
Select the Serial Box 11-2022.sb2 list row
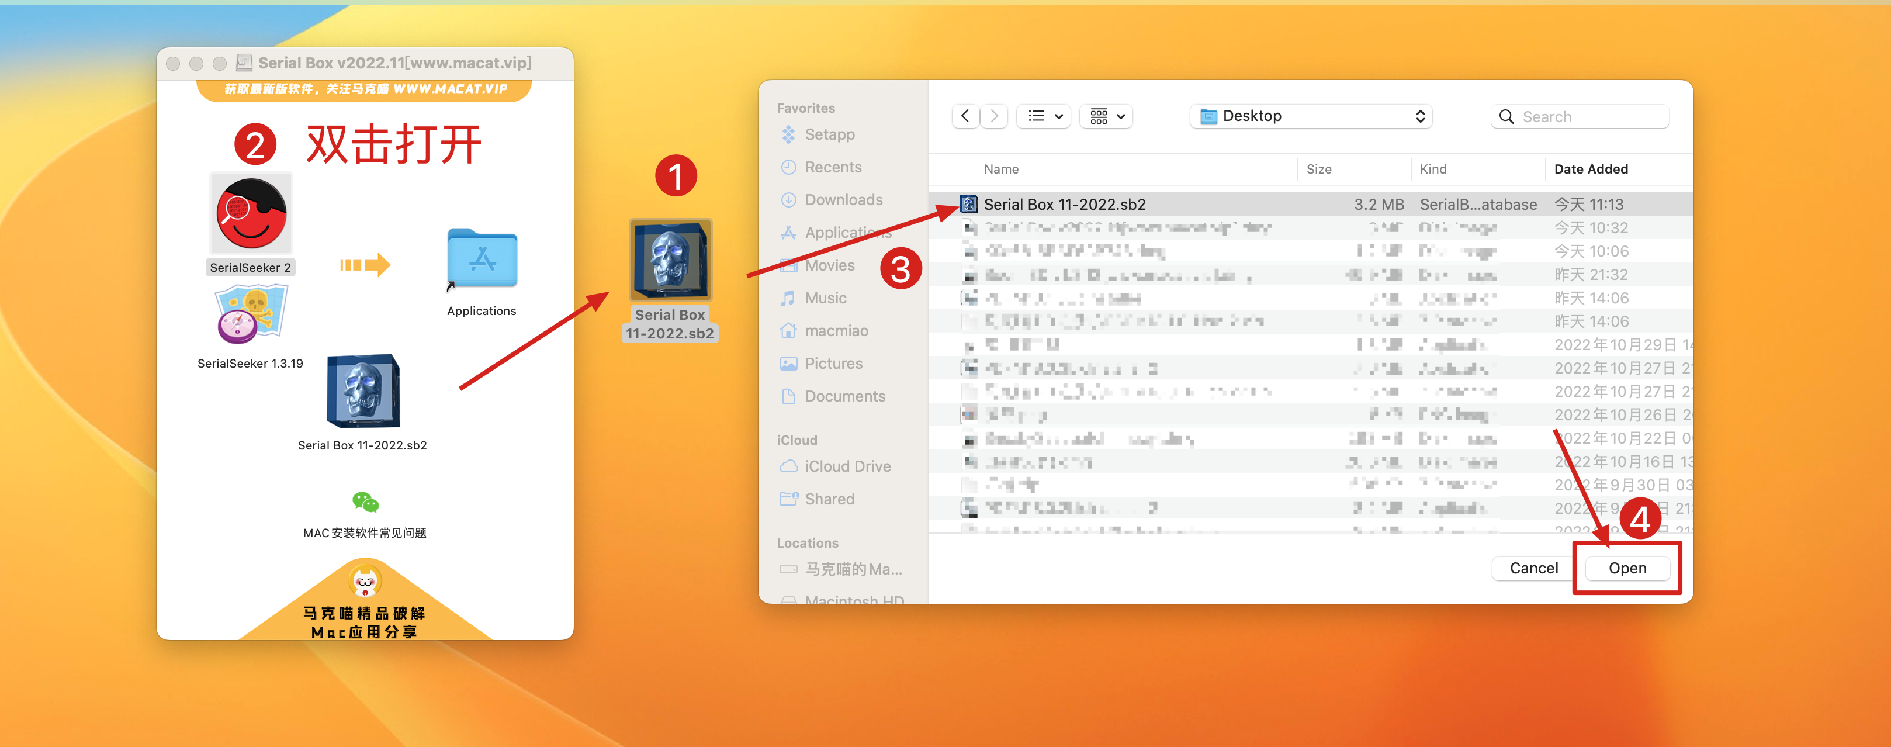(1311, 204)
